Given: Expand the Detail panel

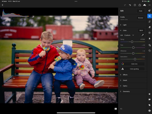Looking at the screenshot, I should coord(133,80).
